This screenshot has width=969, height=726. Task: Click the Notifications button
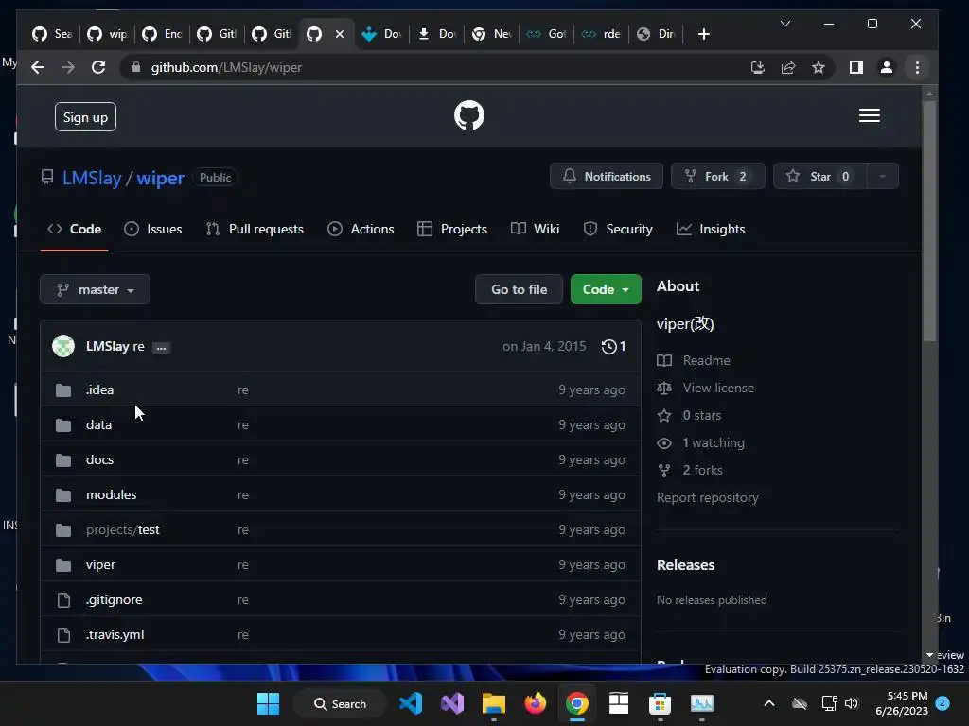(607, 177)
